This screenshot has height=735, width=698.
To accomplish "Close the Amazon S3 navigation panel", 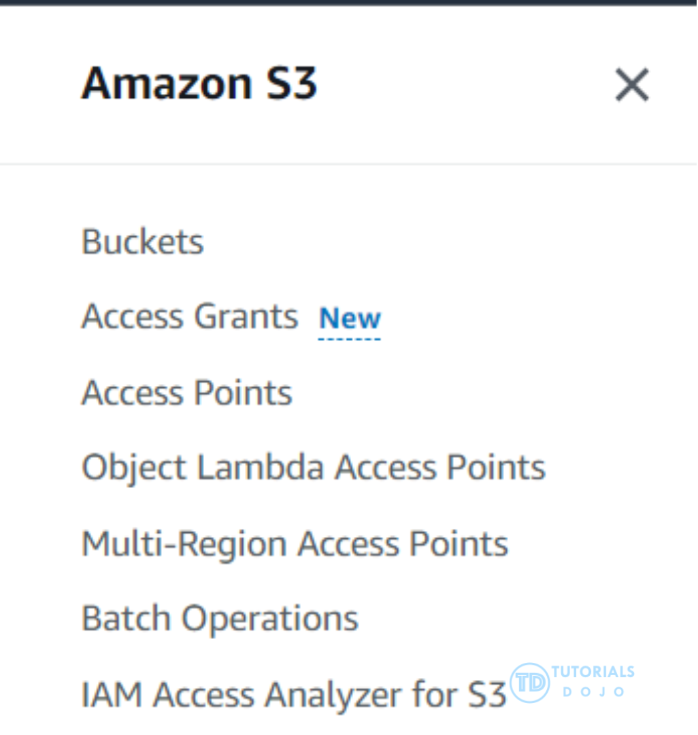I will tap(632, 86).
